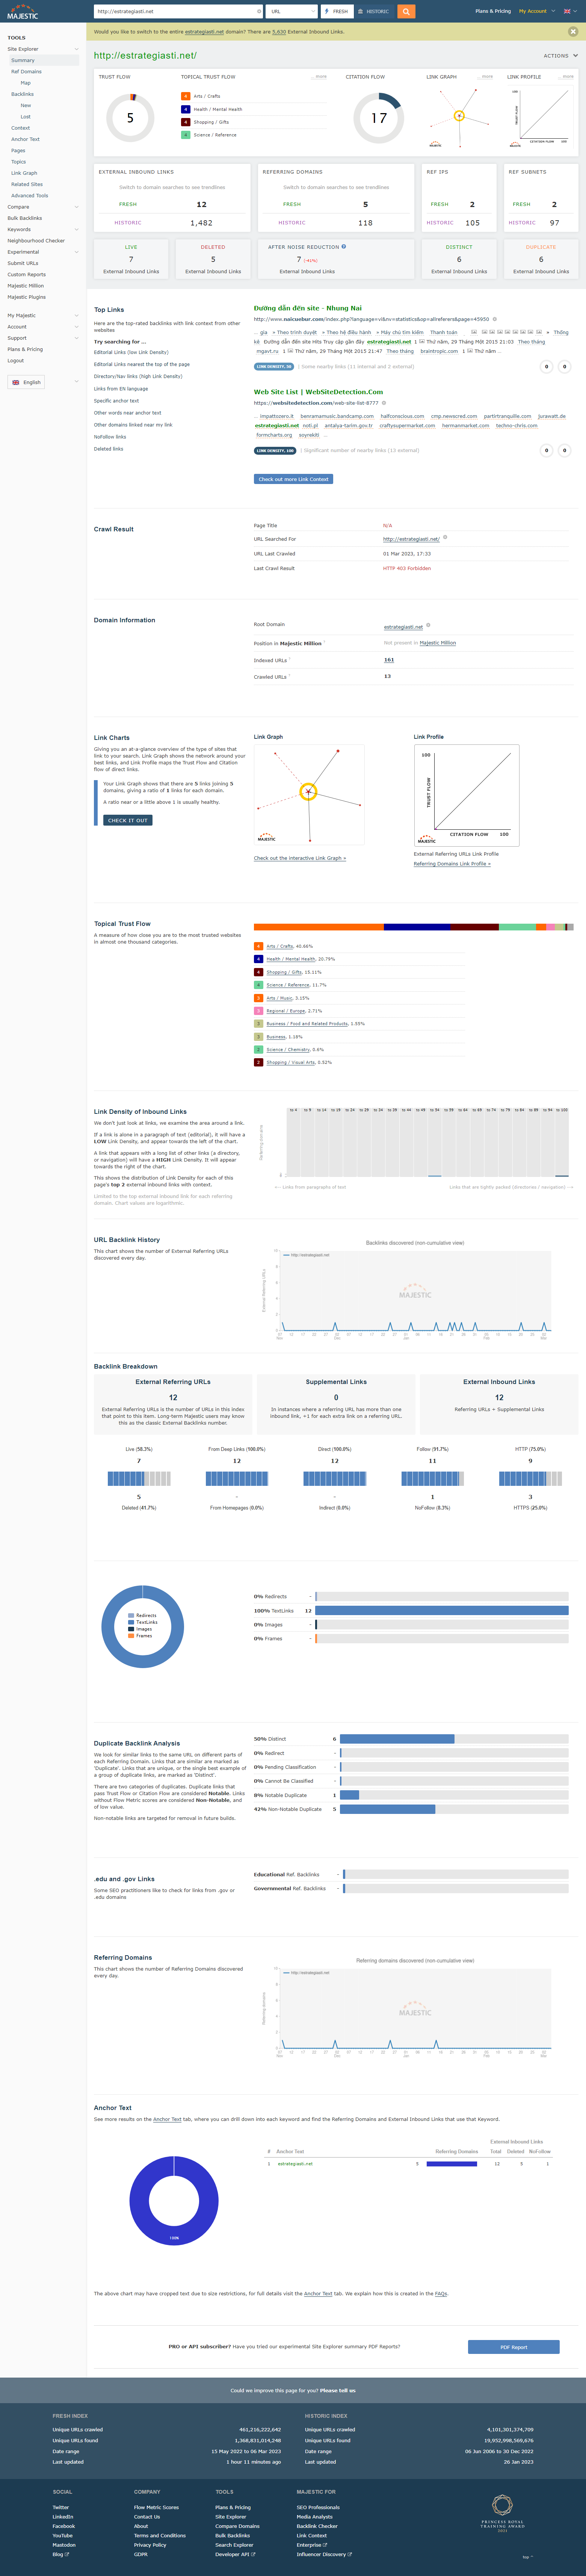
Task: Open Check out the interactive Link Graph link
Action: (300, 858)
